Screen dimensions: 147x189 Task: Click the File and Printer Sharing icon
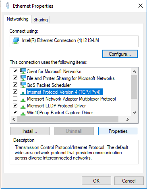pyautogui.click(x=23, y=78)
